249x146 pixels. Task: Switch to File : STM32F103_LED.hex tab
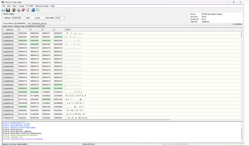click(x=37, y=24)
